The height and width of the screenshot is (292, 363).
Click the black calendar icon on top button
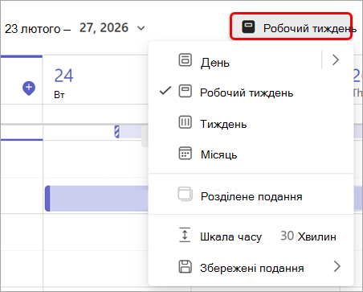(x=248, y=27)
